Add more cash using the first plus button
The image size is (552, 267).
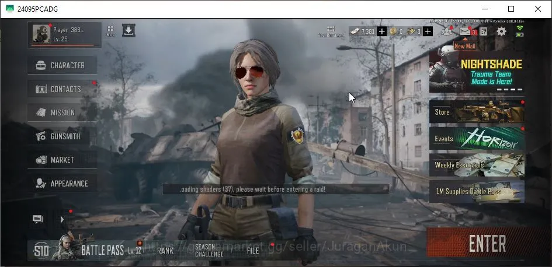coord(381,31)
